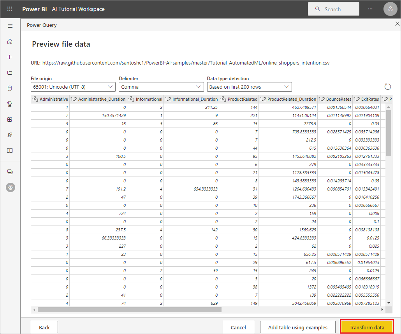Open the Learn book icon
This screenshot has width=401, height=334.
tap(10, 150)
